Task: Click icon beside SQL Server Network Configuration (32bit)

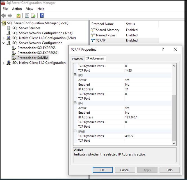Action: pyautogui.click(x=9, y=33)
